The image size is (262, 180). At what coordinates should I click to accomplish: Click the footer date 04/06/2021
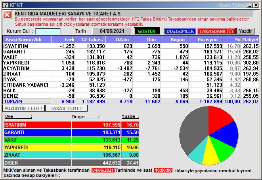[103, 170]
